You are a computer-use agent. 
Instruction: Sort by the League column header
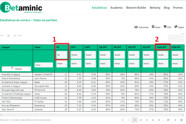pos(16,47)
